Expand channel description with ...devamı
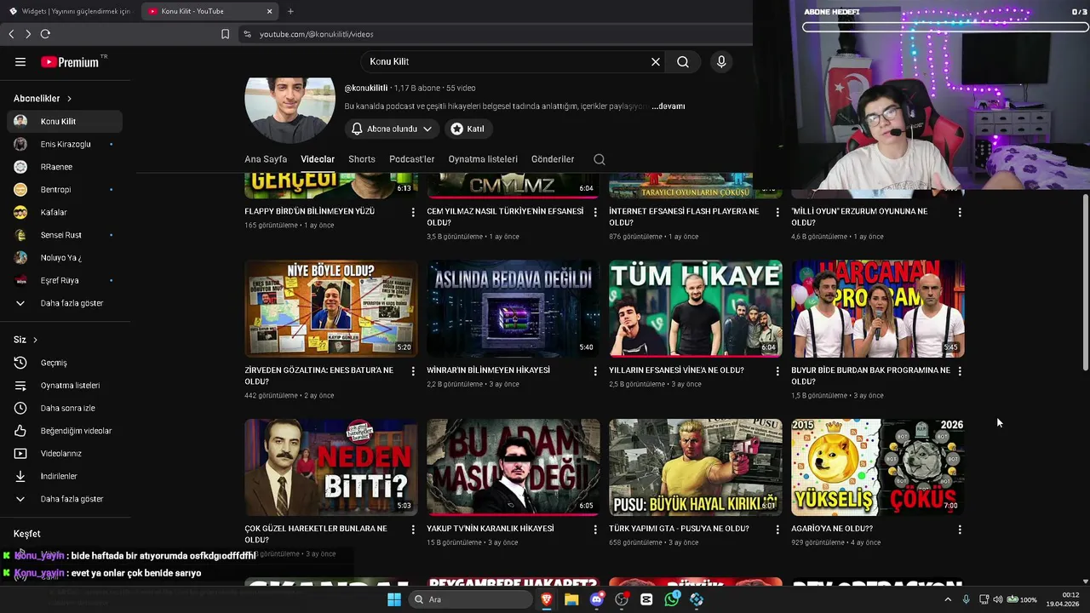 coord(668,106)
